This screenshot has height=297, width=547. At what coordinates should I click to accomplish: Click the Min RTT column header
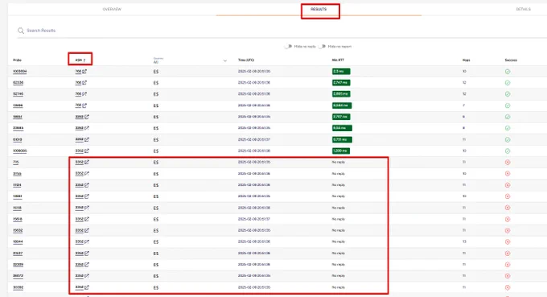tap(338, 60)
